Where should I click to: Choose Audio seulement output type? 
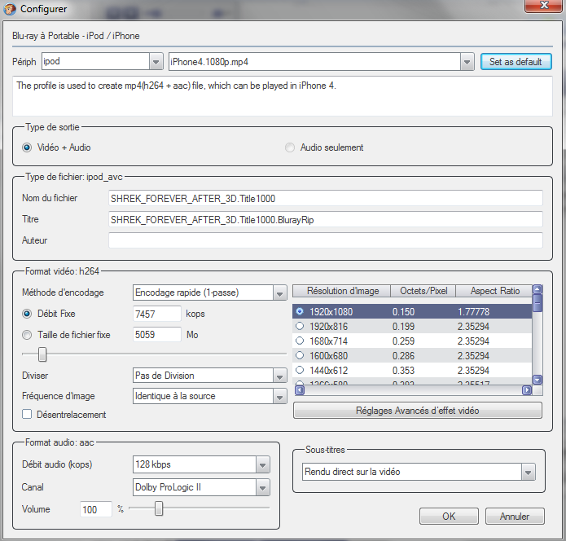[290, 147]
